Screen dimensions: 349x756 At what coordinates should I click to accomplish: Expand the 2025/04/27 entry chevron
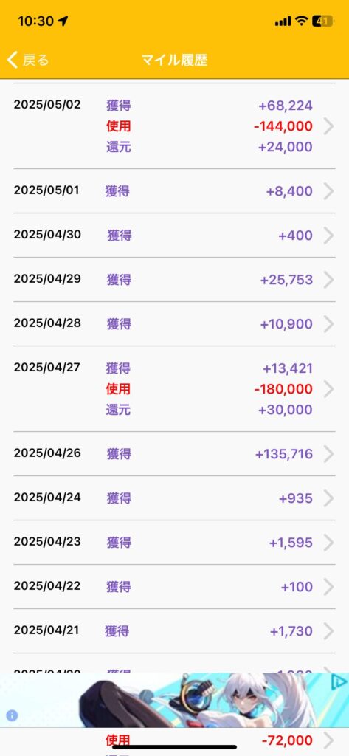pos(329,388)
